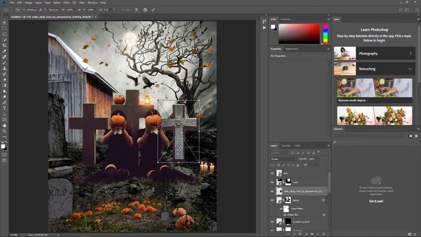Select the Pen tool

pos(5,103)
